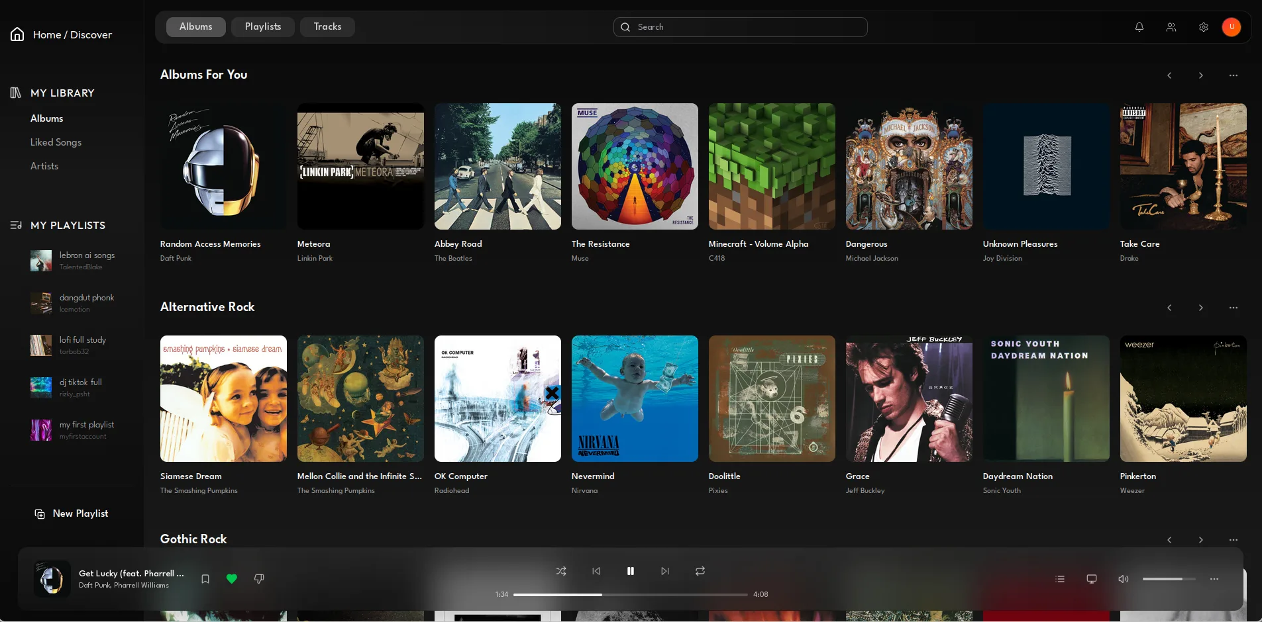Seek within the song progress bar
The width and height of the screenshot is (1262, 622).
[x=631, y=595]
